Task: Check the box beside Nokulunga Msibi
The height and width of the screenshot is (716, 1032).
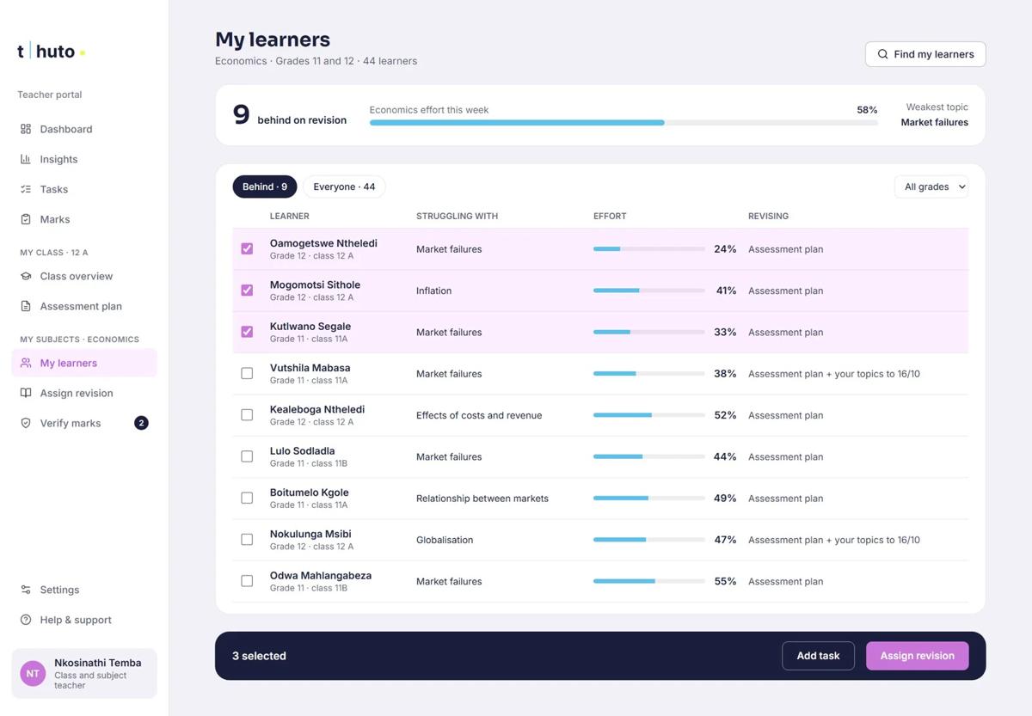Action: tap(247, 540)
